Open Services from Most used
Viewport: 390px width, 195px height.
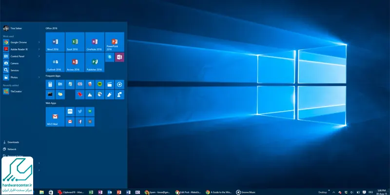click(x=21, y=70)
